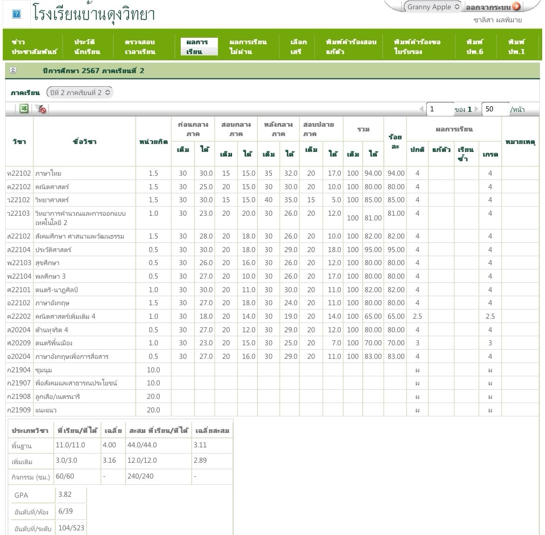This screenshot has height=535, width=545.
Task: Select the พลศึกษา 3 subject cell
Action: (84, 276)
